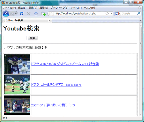The image size is (144, 122).
Task: Reload the page with refresh icon
Action: point(22,14)
